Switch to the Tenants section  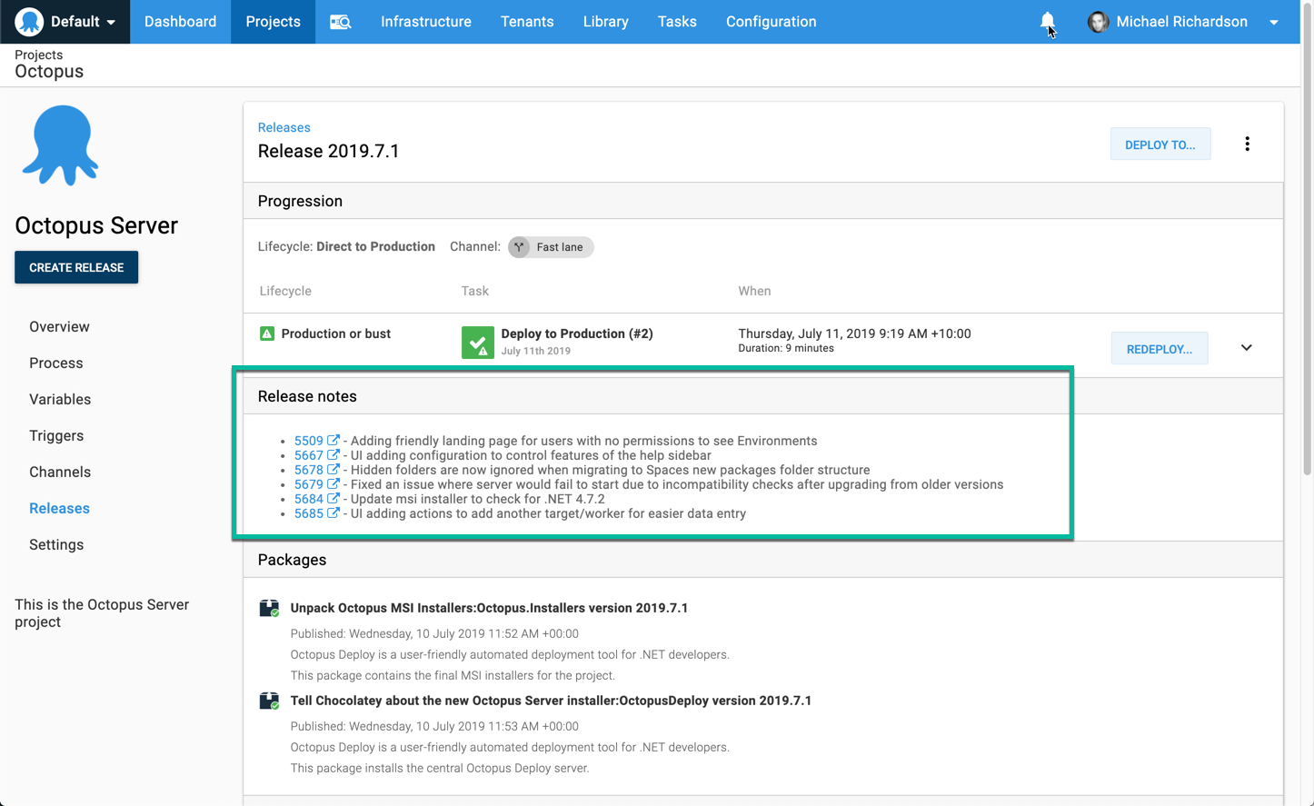(x=527, y=22)
